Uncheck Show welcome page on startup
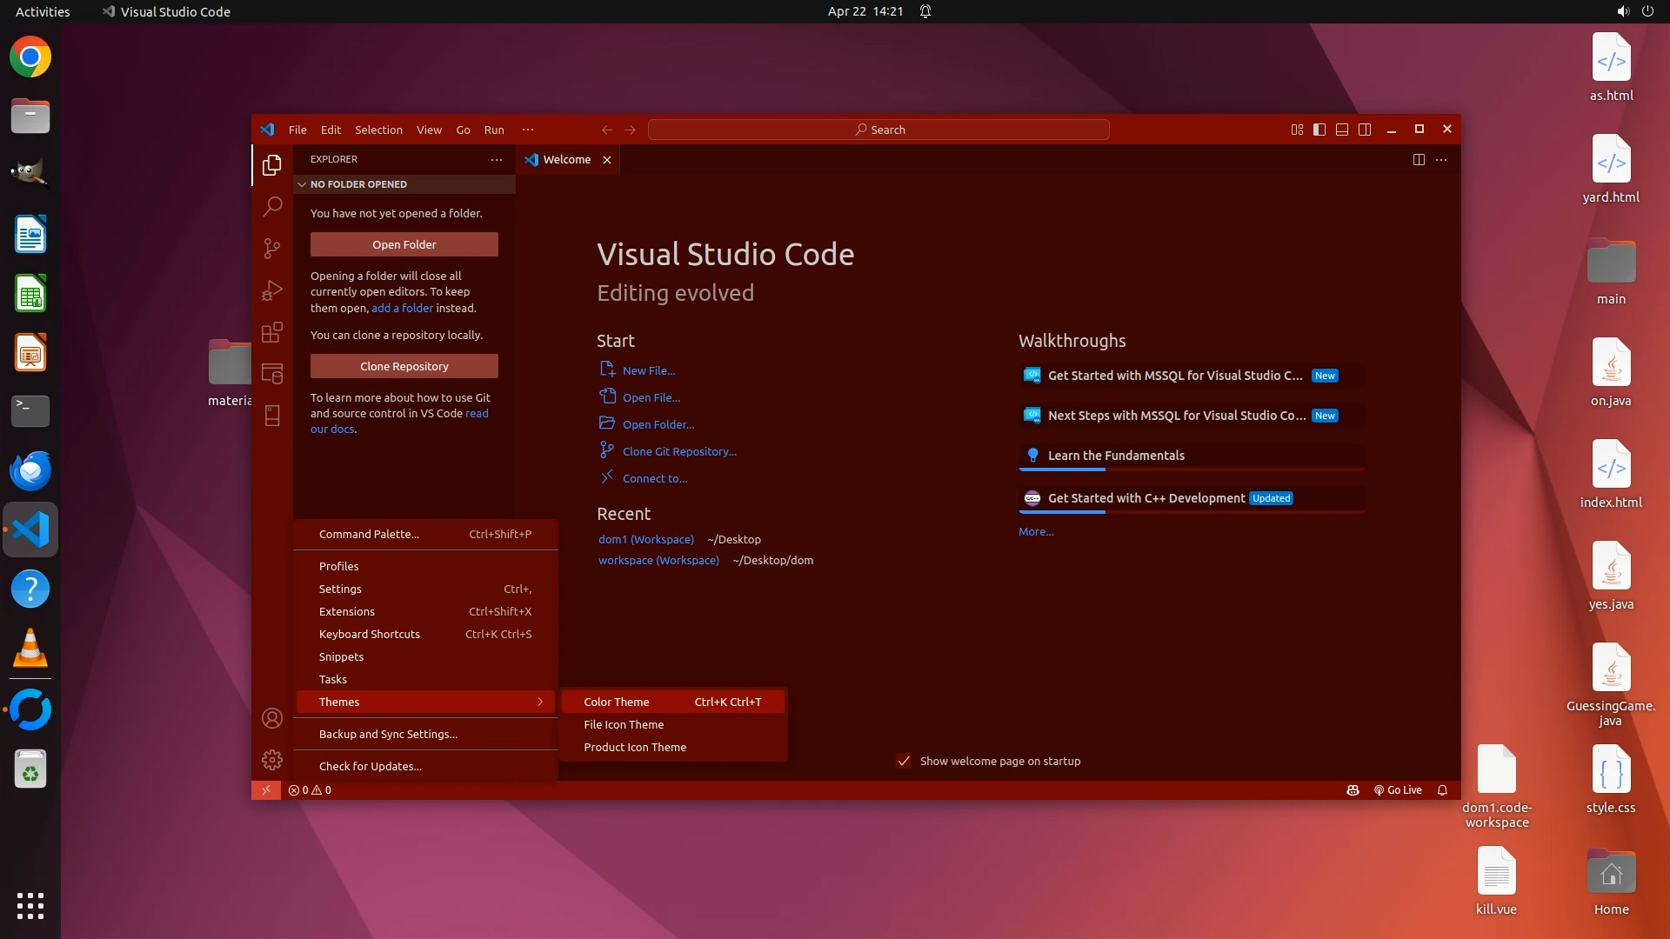This screenshot has width=1670, height=939. 904,761
